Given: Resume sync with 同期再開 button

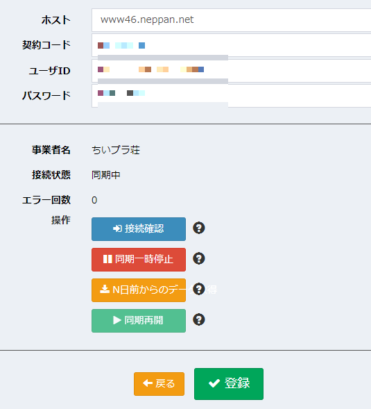Looking at the screenshot, I should (139, 321).
